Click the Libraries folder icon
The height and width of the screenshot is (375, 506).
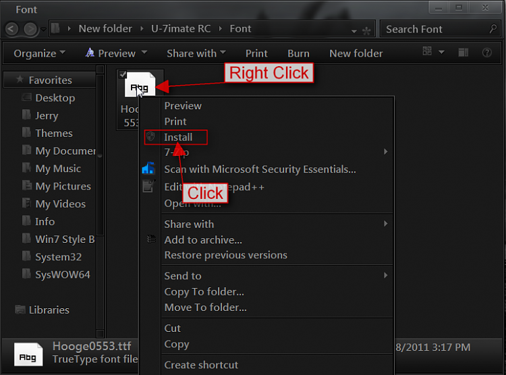click(x=20, y=310)
